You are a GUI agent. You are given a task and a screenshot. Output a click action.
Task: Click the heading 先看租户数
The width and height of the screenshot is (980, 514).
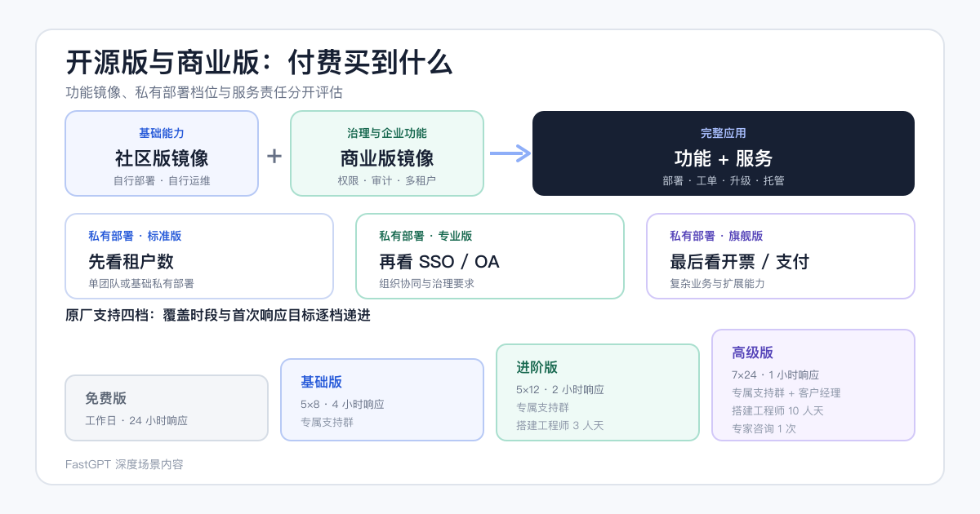pos(131,262)
